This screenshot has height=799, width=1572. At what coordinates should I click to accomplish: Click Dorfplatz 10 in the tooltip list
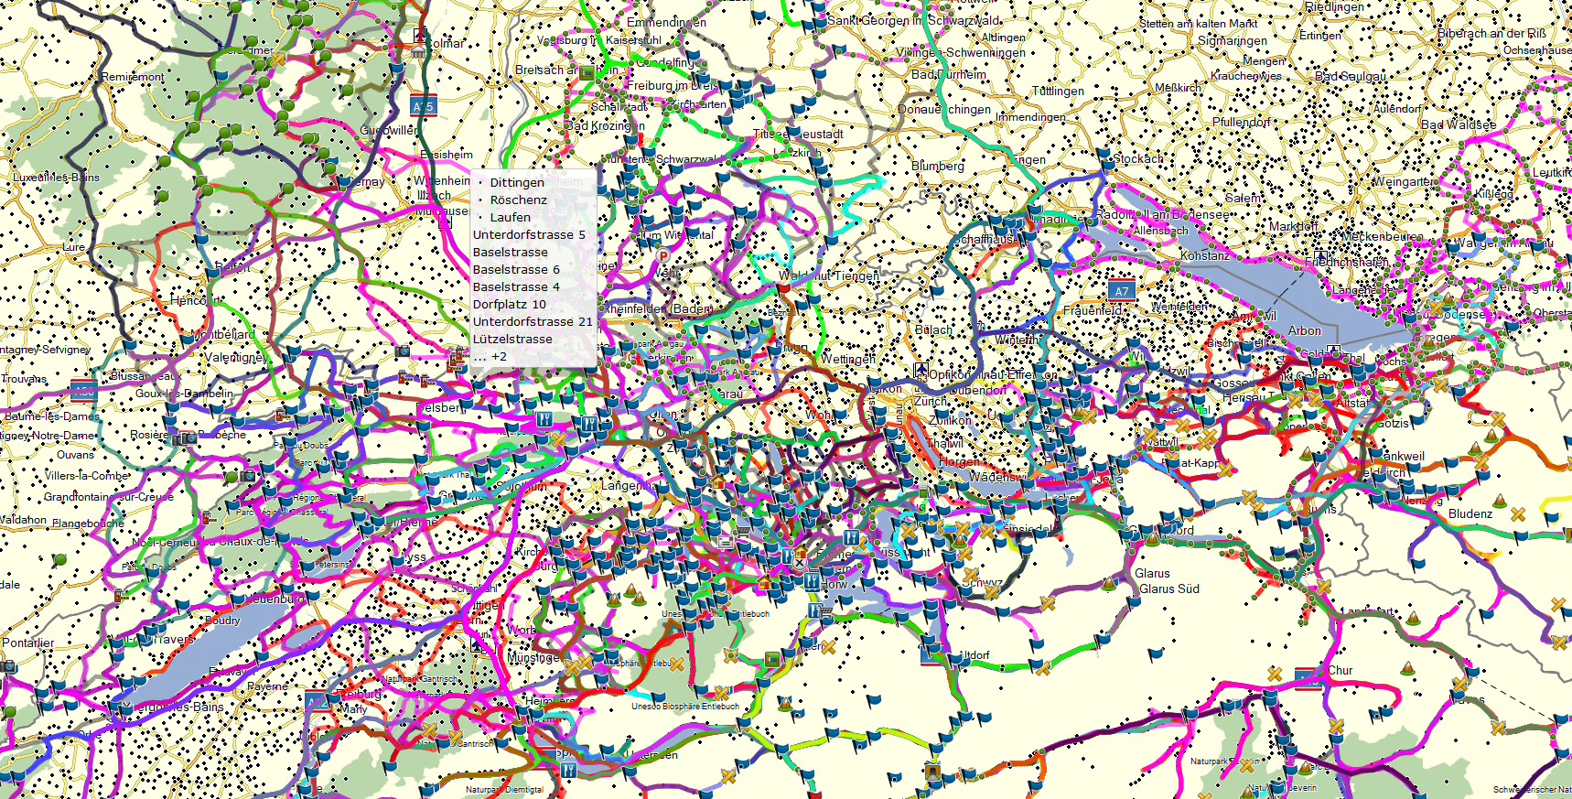(509, 304)
